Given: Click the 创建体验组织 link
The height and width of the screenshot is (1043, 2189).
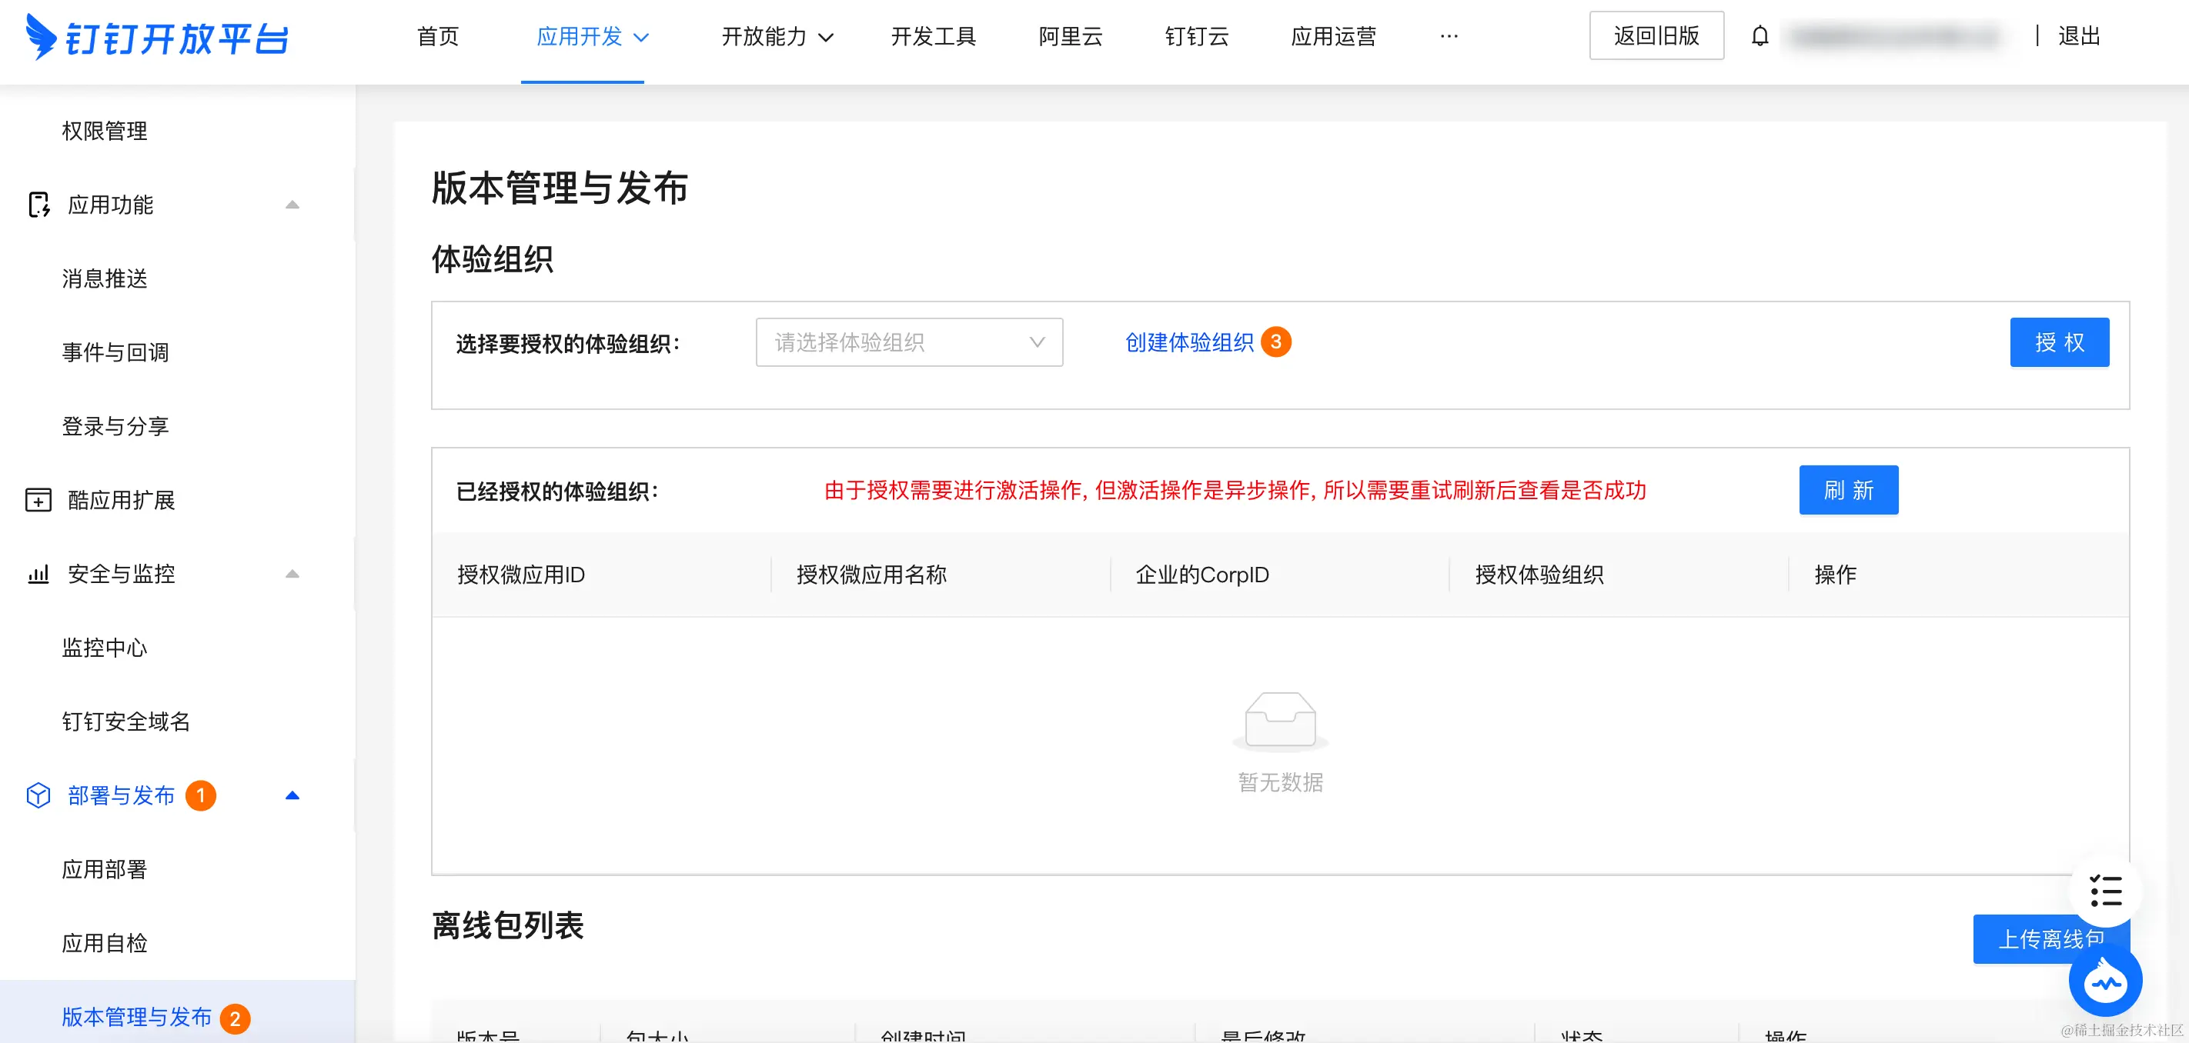Looking at the screenshot, I should (1189, 342).
